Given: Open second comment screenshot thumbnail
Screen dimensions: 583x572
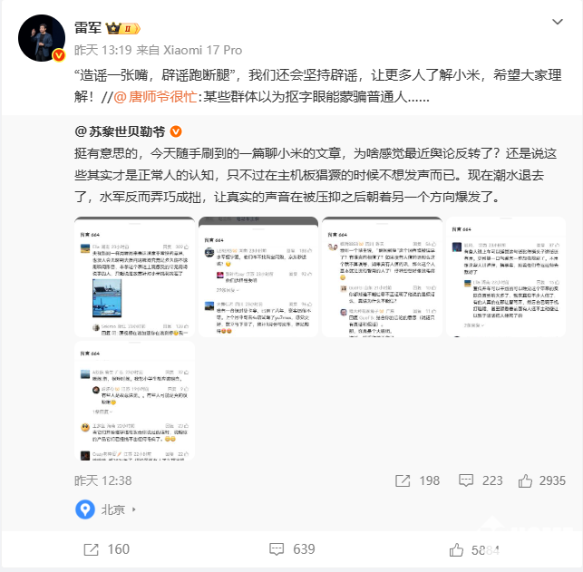Looking at the screenshot, I should point(258,276).
